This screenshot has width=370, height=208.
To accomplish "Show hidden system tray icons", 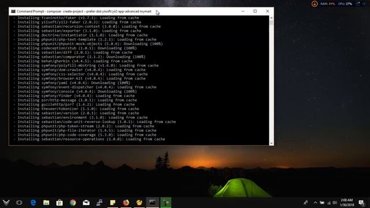I will coord(315,203).
